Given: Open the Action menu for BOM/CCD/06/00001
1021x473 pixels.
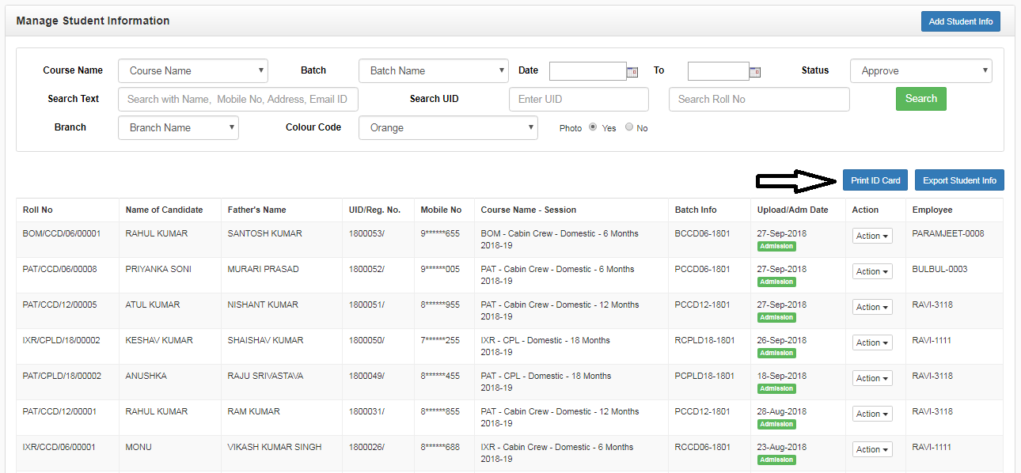Looking at the screenshot, I should tap(872, 236).
